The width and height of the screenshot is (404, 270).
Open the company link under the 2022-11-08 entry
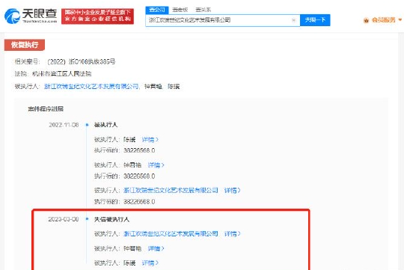(x=171, y=191)
